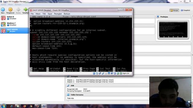Open File Explorer folder from taskbar
193x108 pixels.
pos(18,106)
